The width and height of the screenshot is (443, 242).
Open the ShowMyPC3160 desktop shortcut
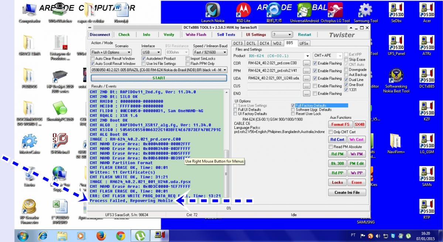(60, 111)
